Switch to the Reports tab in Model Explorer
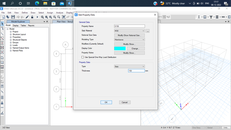Viewport: 231px width, 130px height. click(x=31, y=25)
